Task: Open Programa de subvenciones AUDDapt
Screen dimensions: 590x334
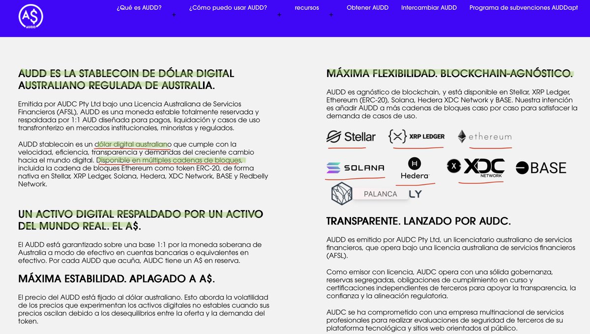Action: pyautogui.click(x=524, y=7)
